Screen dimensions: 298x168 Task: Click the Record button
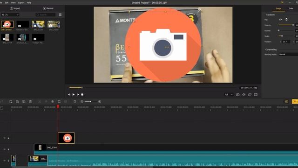pyautogui.click(x=48, y=8)
